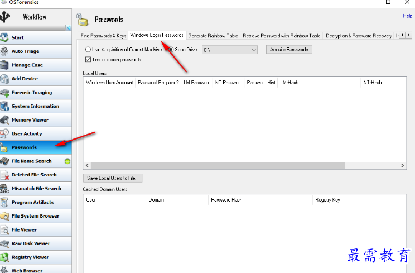Select the Registry Viewer icon
The width and height of the screenshot is (415, 273).
pos(4,257)
